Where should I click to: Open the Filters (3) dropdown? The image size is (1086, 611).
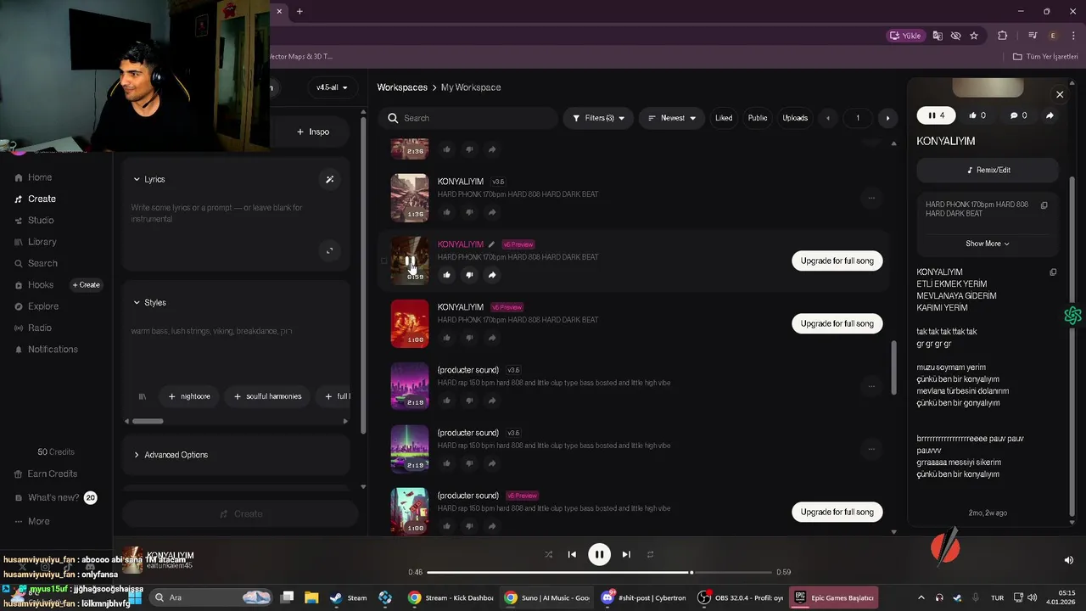pyautogui.click(x=599, y=118)
